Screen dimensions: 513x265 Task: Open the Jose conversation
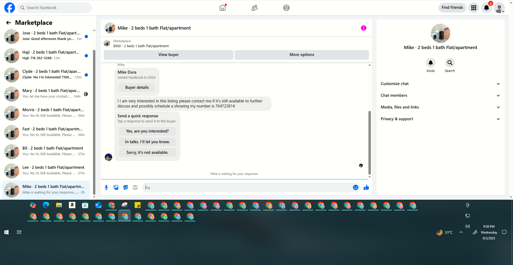pos(46,36)
